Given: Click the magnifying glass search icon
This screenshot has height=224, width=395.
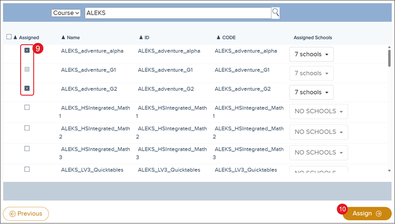Looking at the screenshot, I should [276, 13].
